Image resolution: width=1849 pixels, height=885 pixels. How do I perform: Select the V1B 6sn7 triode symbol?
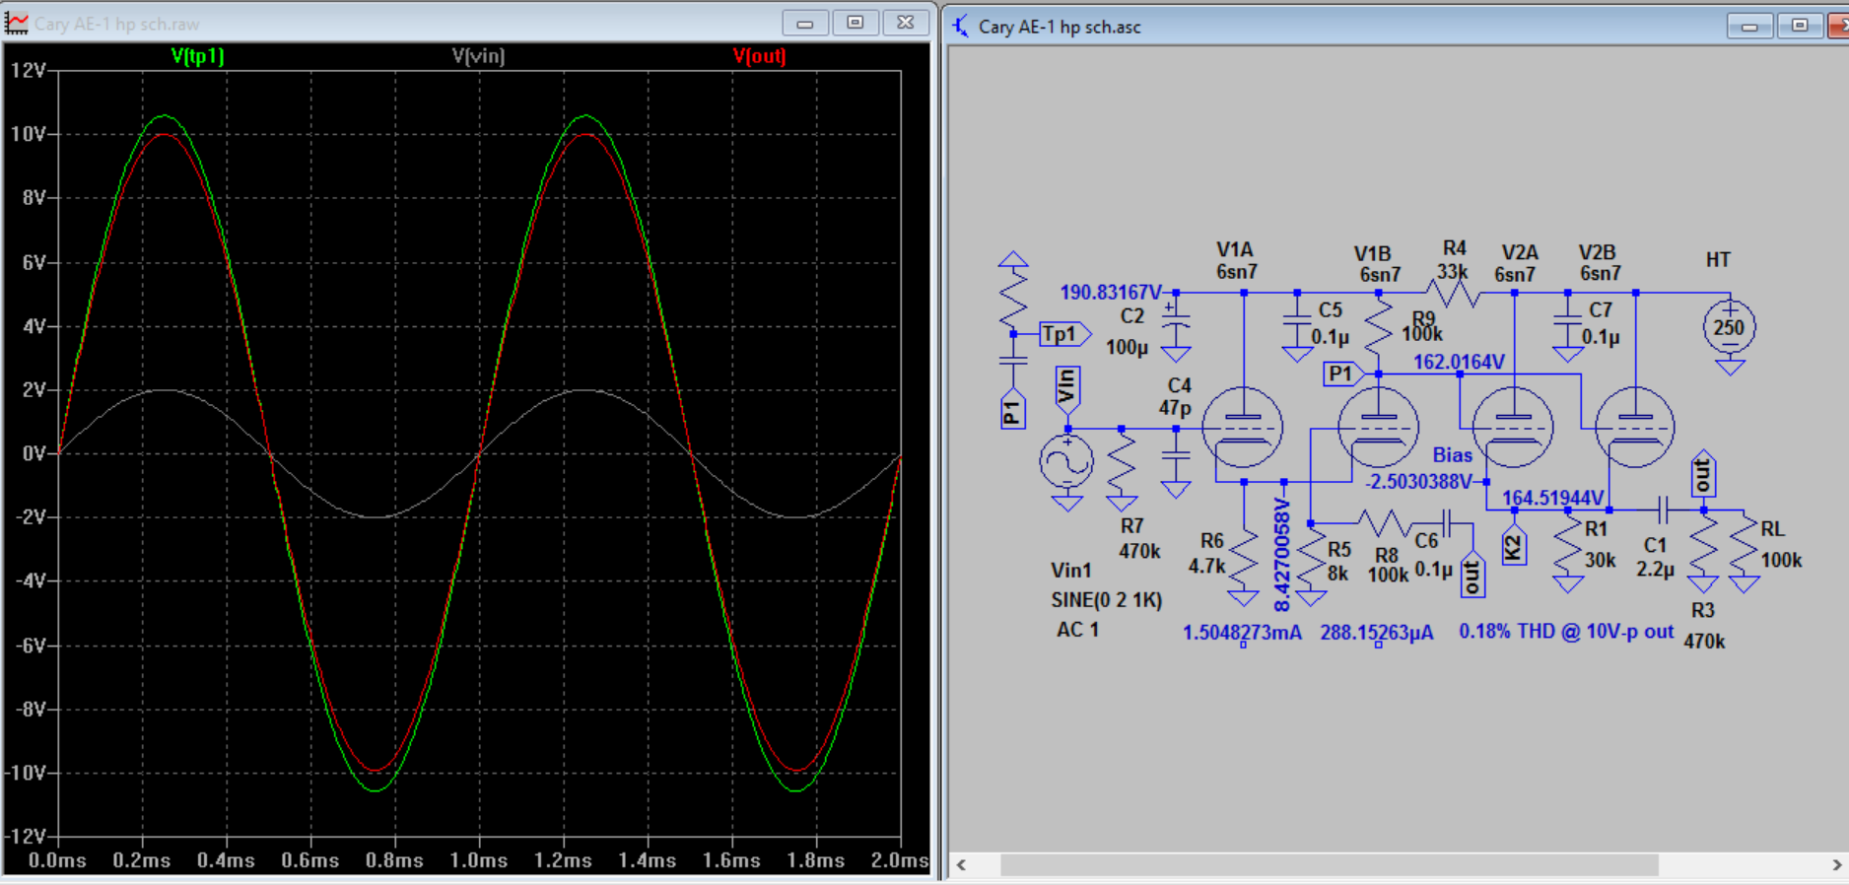pos(1378,428)
